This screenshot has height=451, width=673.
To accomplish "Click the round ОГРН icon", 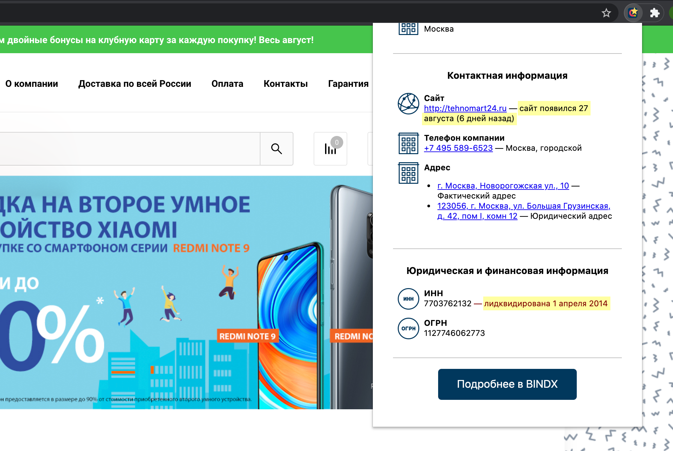I will pos(409,328).
